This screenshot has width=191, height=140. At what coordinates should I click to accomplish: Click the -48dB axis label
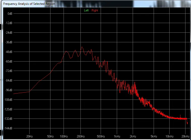9,52
